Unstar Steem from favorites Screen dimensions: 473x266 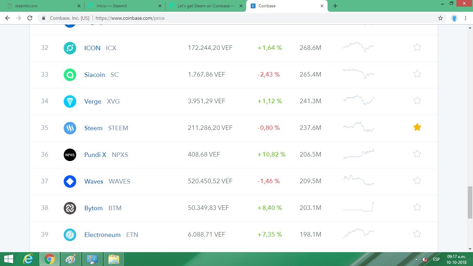tap(417, 127)
